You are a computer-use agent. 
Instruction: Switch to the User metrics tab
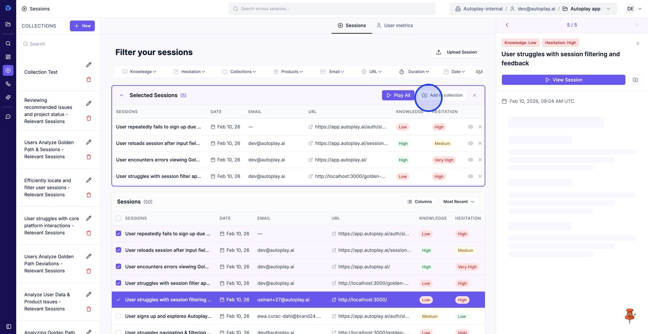click(394, 25)
